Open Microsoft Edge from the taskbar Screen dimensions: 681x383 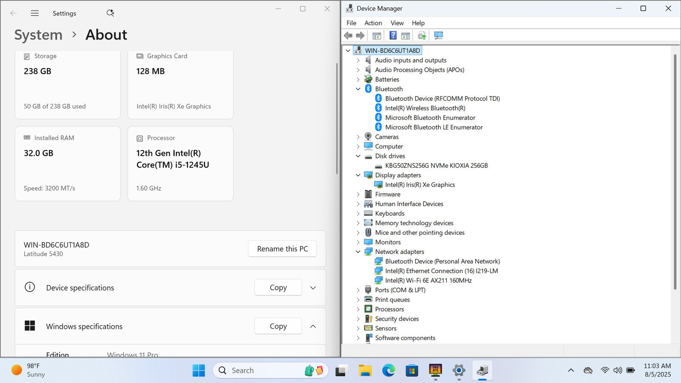(x=388, y=371)
